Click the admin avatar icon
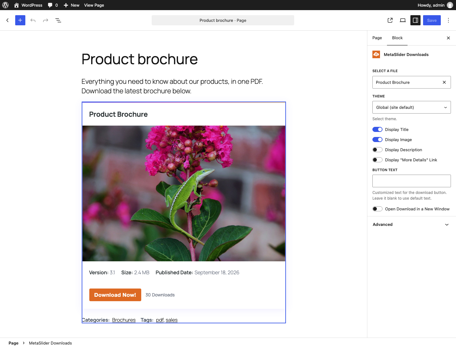Screen dimensions: 456x348 coord(450,5)
